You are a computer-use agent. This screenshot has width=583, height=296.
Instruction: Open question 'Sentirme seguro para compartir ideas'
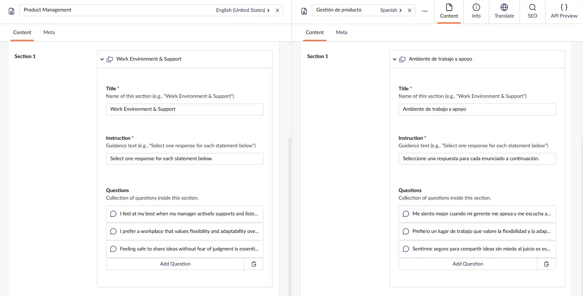coord(477,249)
